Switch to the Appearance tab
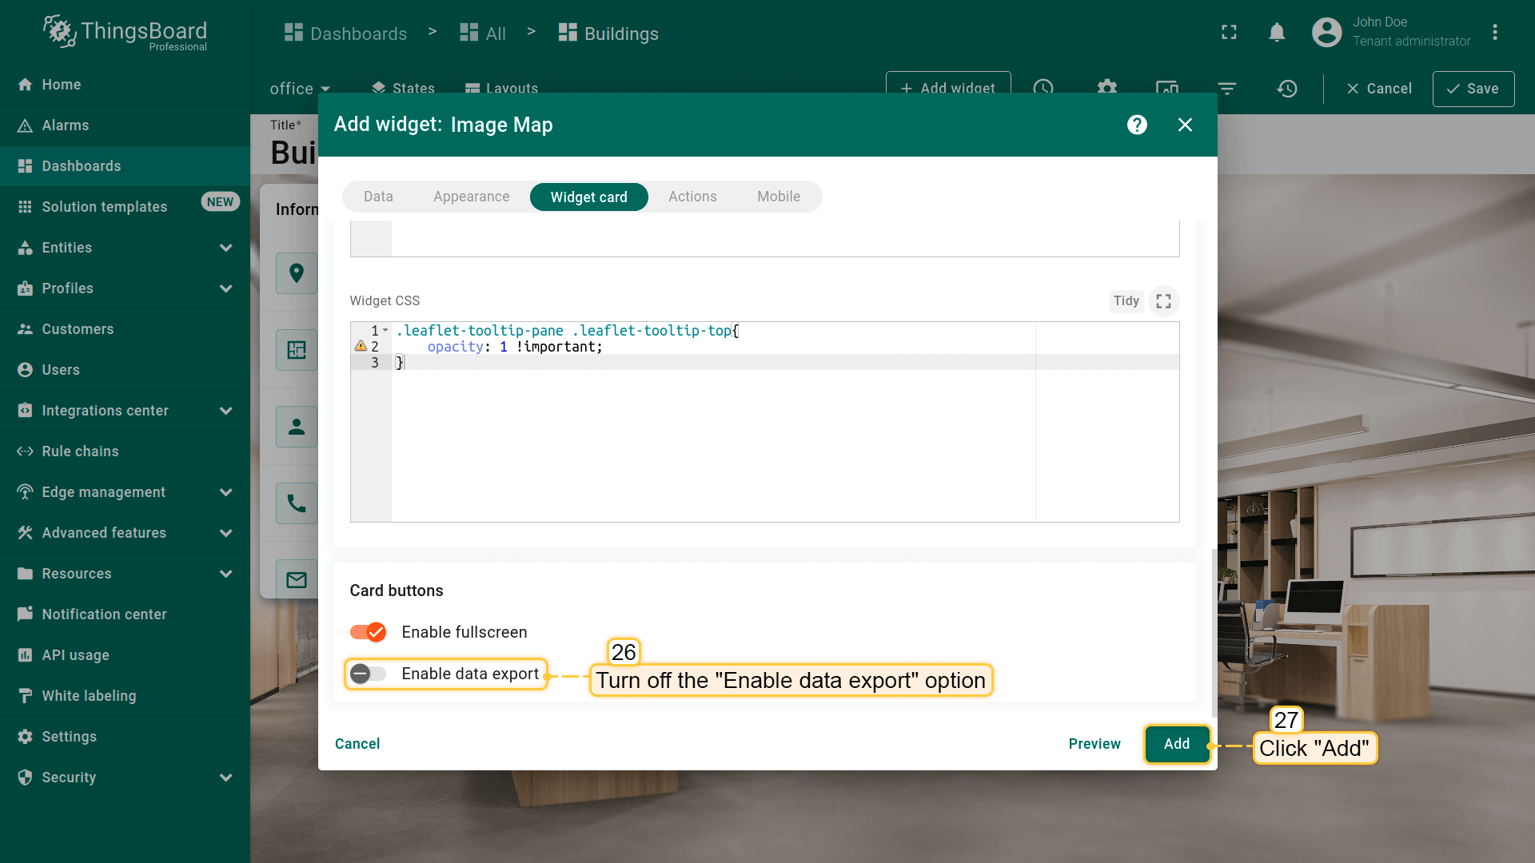 [471, 197]
